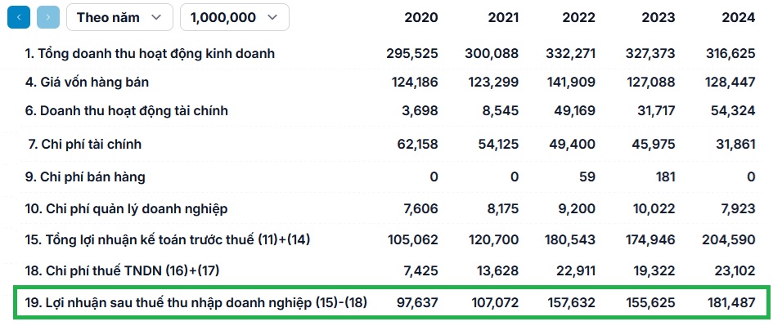Click row '7. Chi phí tài chính'
Image resolution: width=773 pixels, height=326 pixels.
[389, 144]
